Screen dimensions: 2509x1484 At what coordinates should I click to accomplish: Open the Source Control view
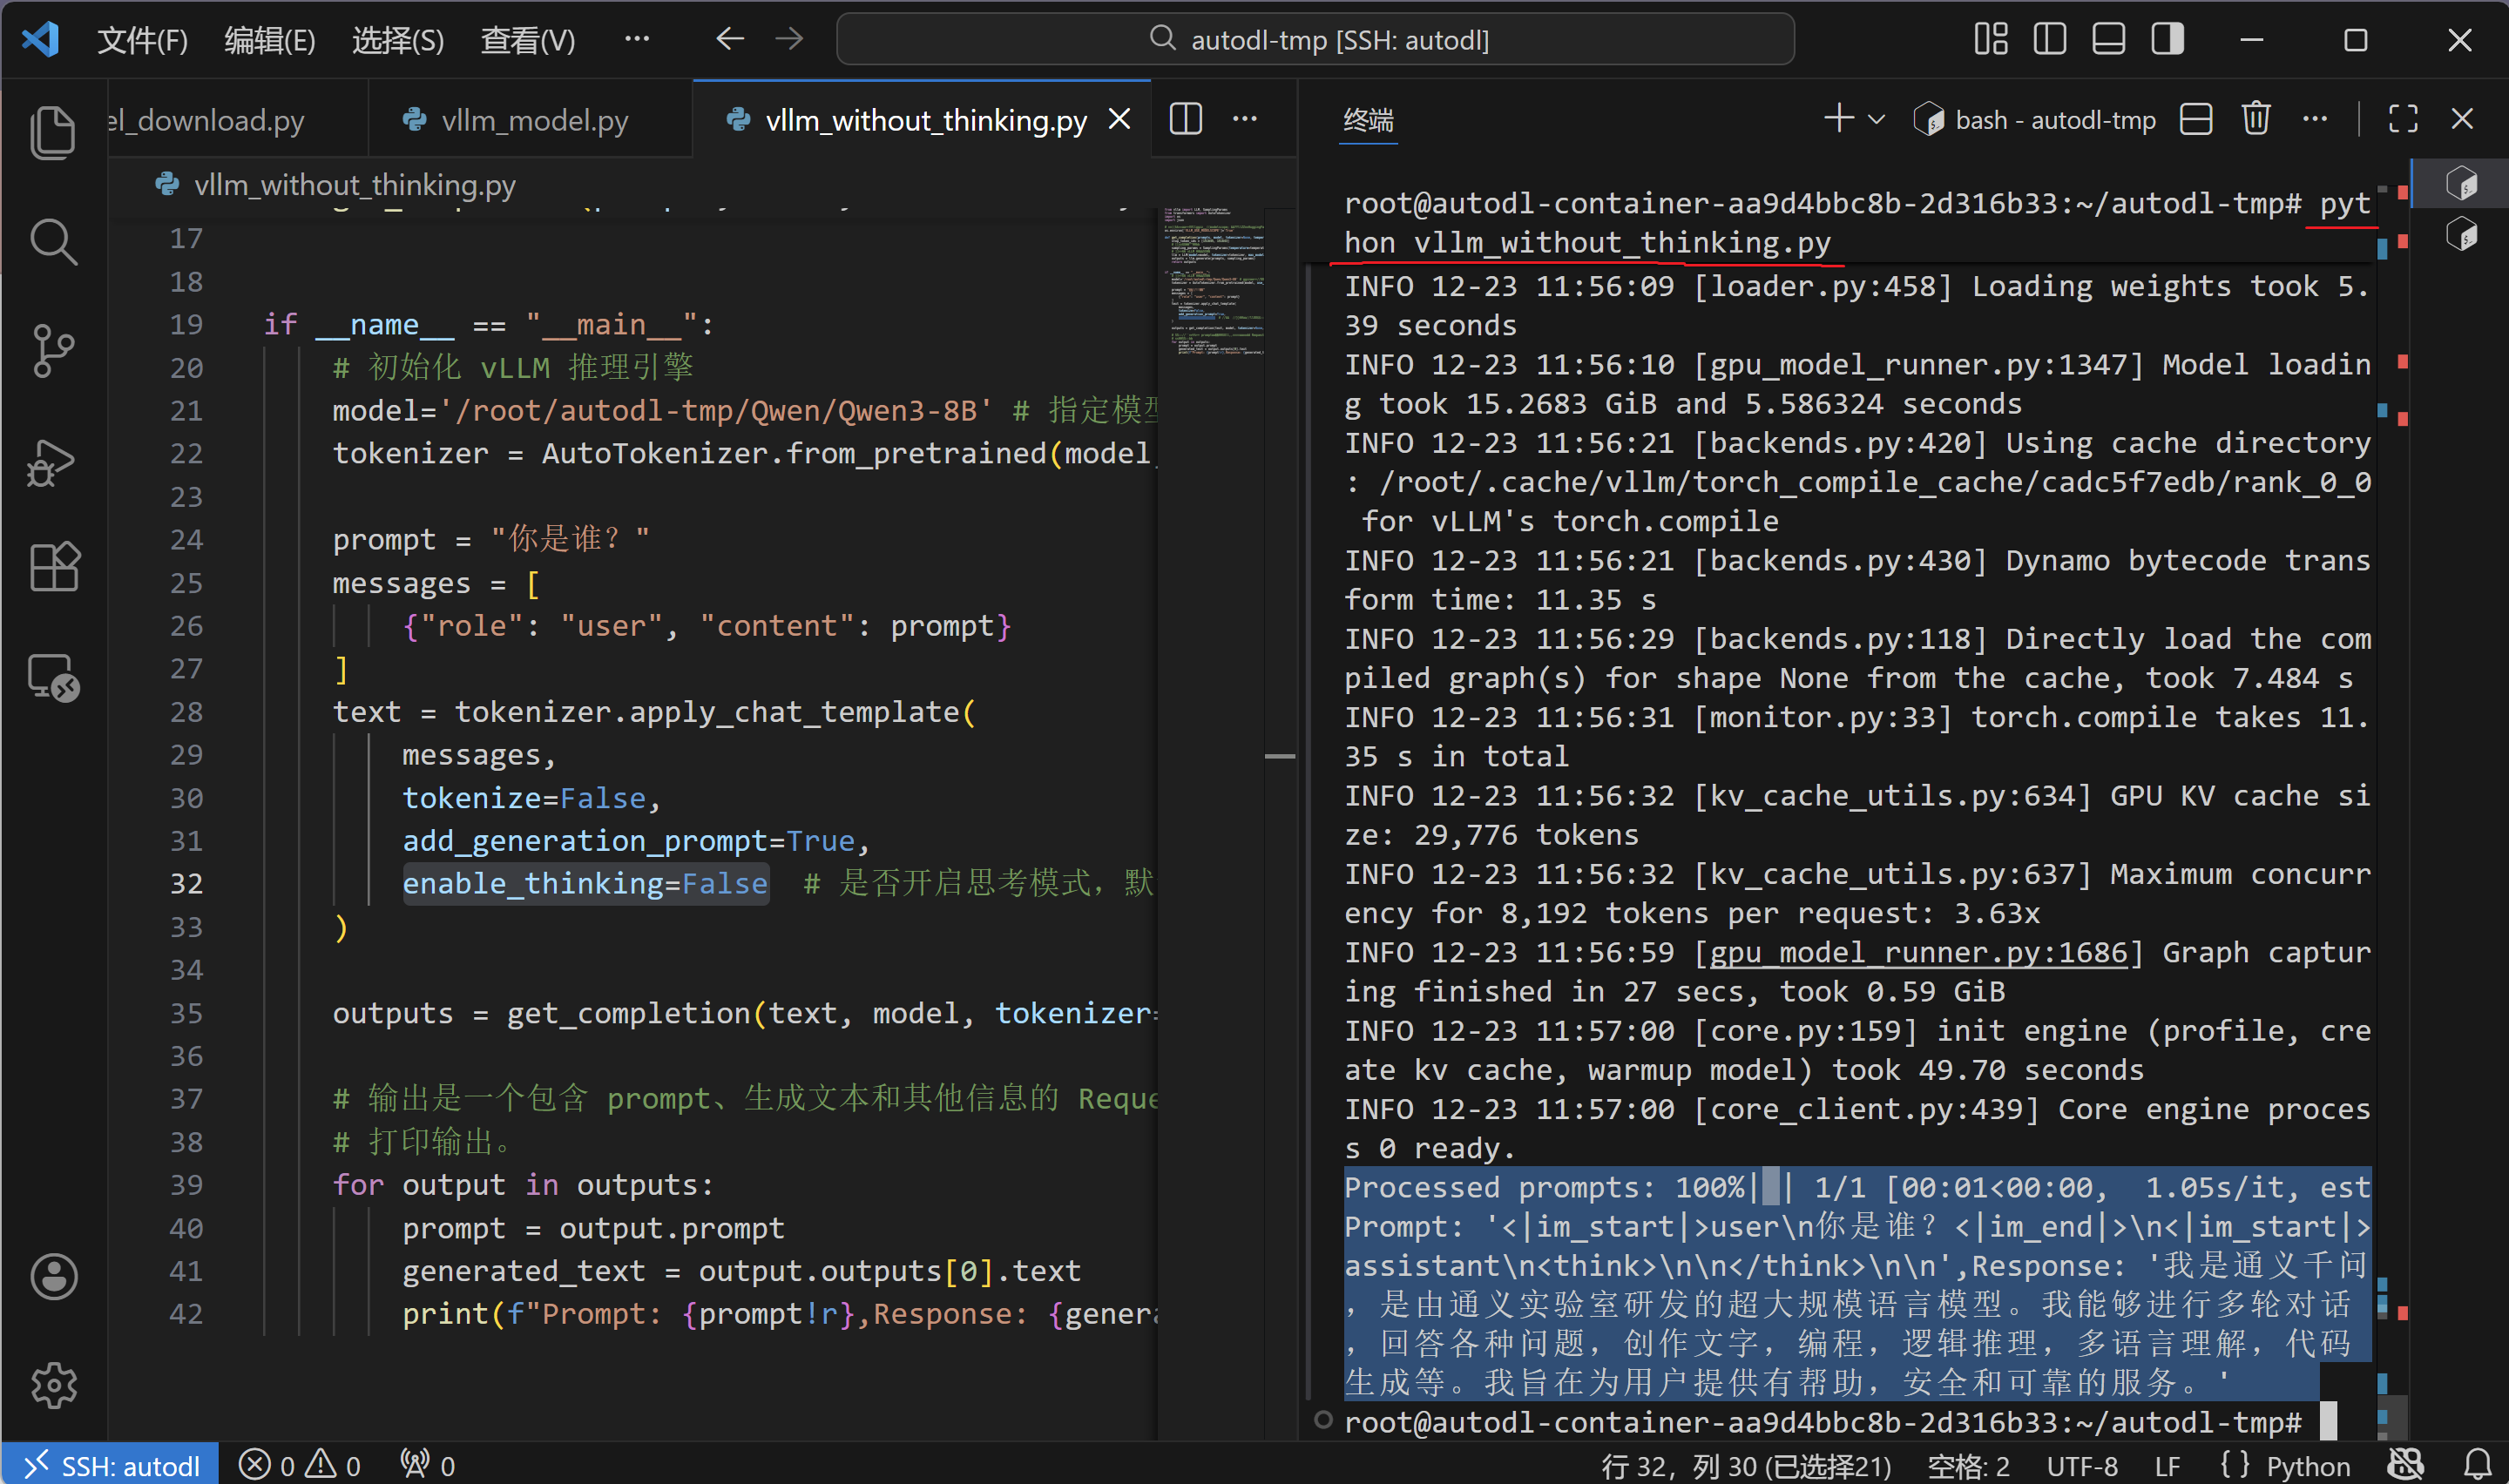pos(53,351)
